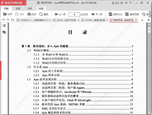The image size is (152, 115).
Task: Open the 金山PDF独立版 application menu dropdown
Action: pyautogui.click(x=25, y=3)
